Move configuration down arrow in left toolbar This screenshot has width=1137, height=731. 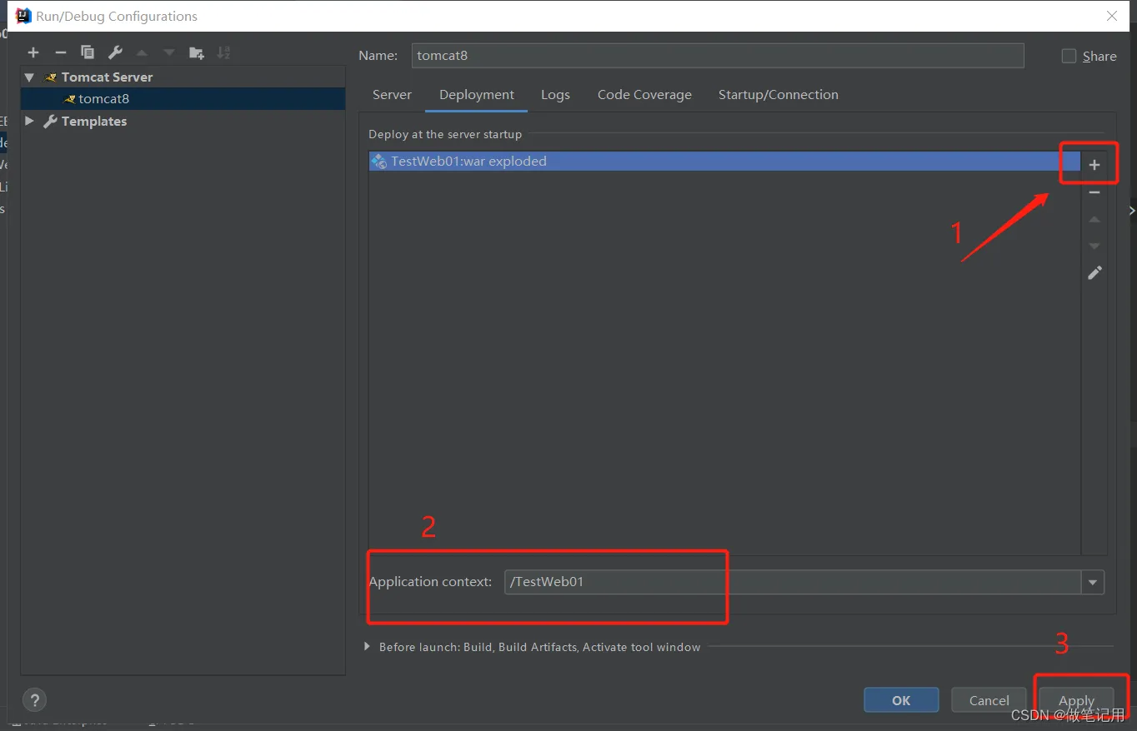(x=169, y=52)
